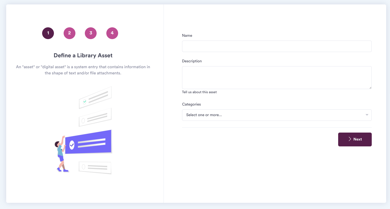
Task: Jump to step 2 circle
Action: coord(70,33)
